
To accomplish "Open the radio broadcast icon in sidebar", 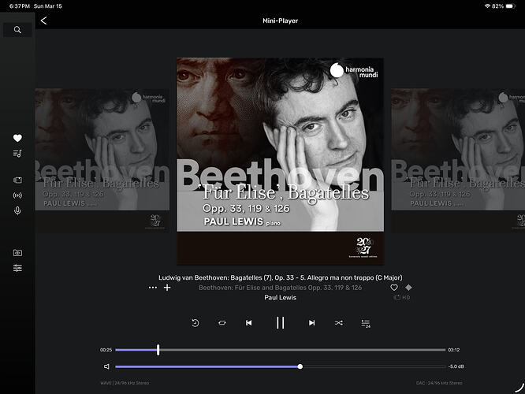I will click(17, 195).
